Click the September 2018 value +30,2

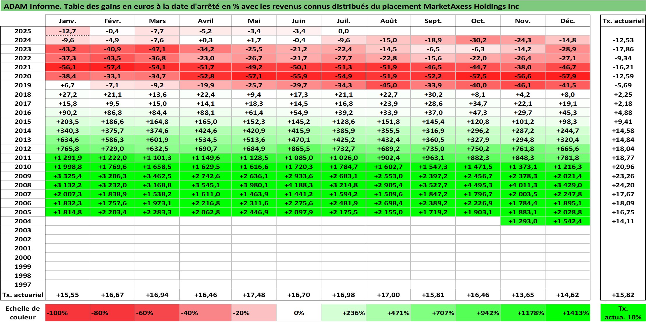click(433, 95)
